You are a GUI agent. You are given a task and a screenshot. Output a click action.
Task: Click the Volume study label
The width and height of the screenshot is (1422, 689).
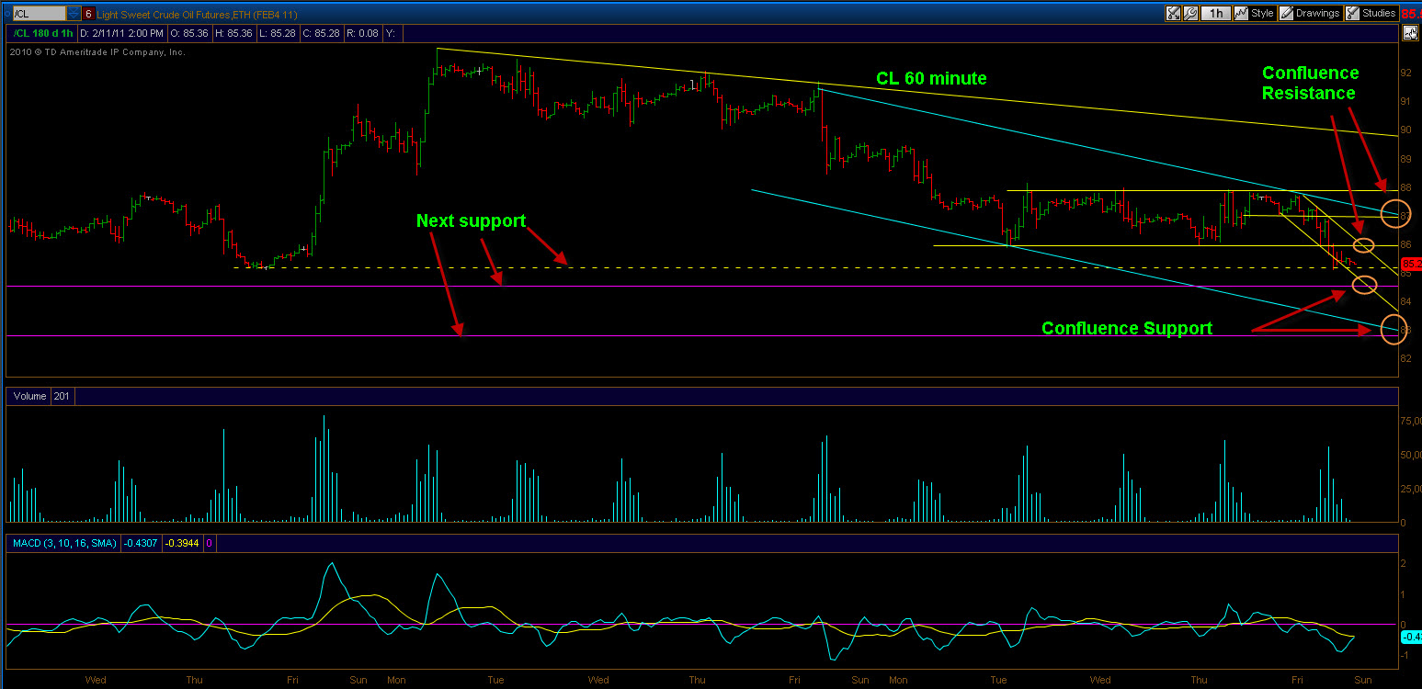[x=29, y=397]
